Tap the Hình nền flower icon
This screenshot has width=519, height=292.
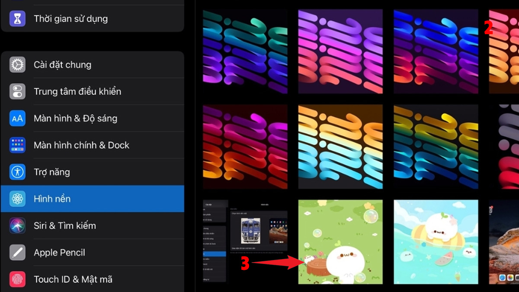pyautogui.click(x=18, y=199)
